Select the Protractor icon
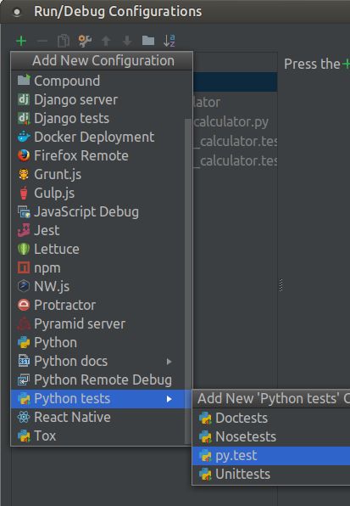This screenshot has height=506, width=350. pos(24,305)
